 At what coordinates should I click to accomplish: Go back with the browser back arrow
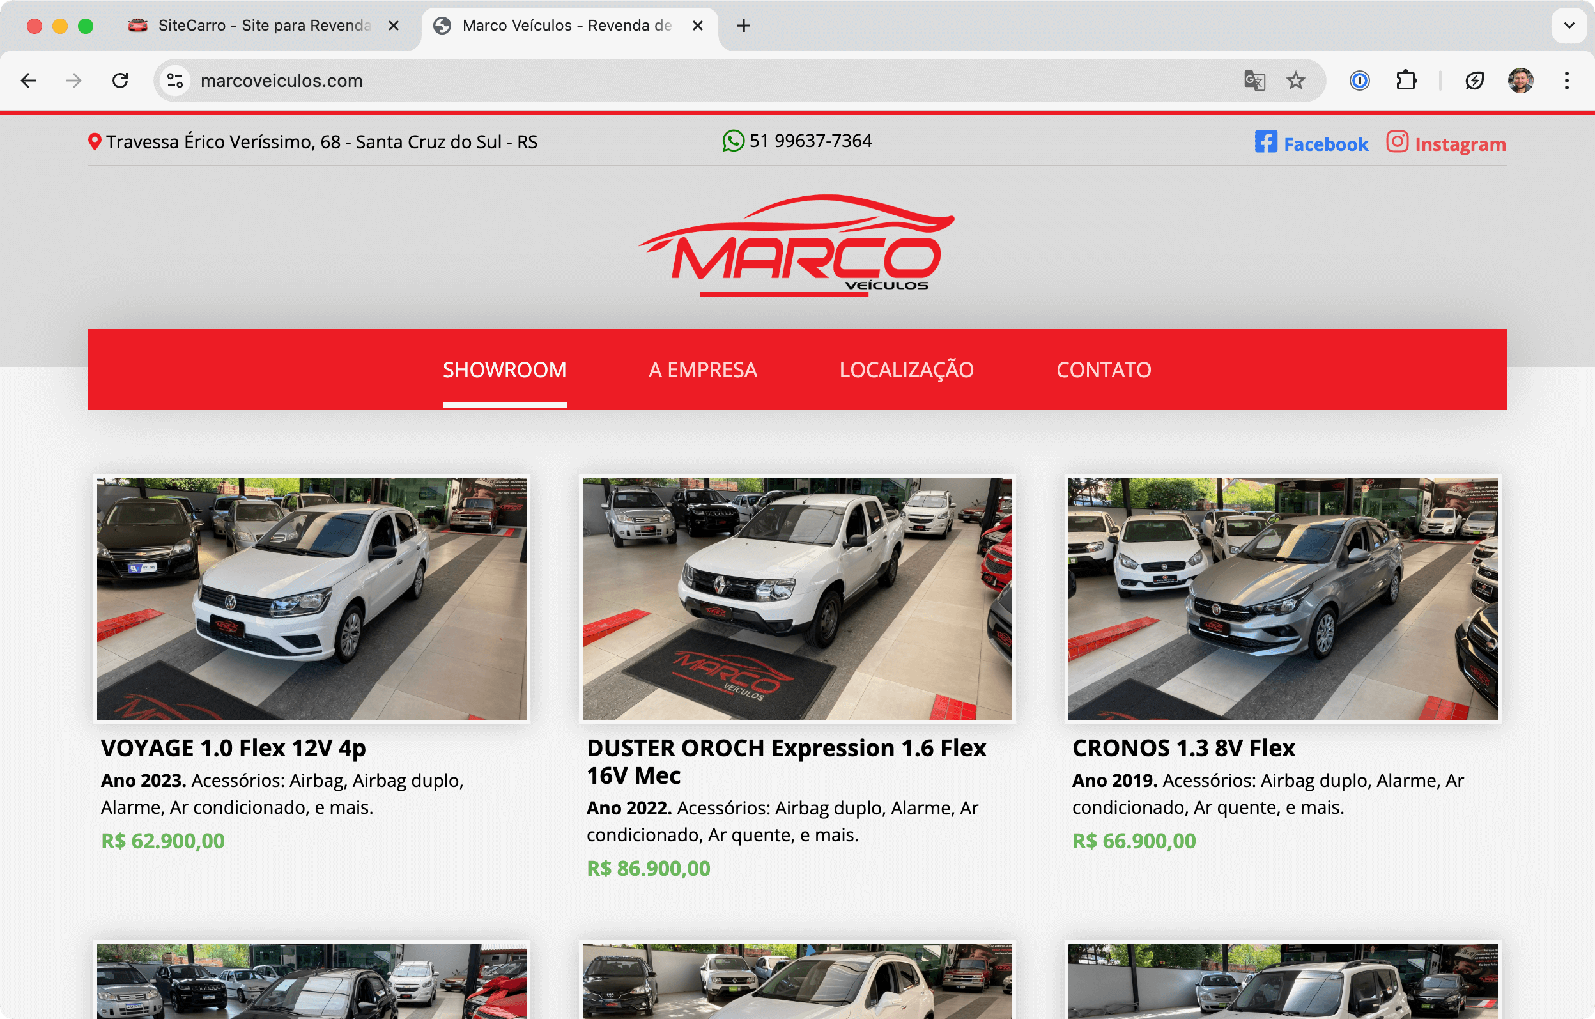coord(29,81)
